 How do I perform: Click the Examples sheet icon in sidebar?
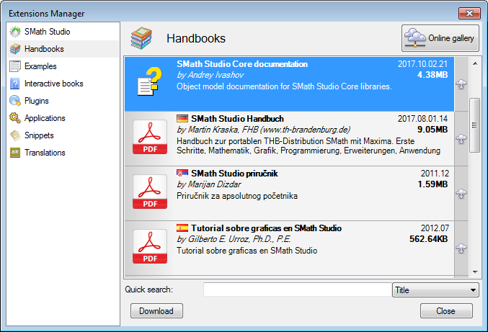point(15,66)
